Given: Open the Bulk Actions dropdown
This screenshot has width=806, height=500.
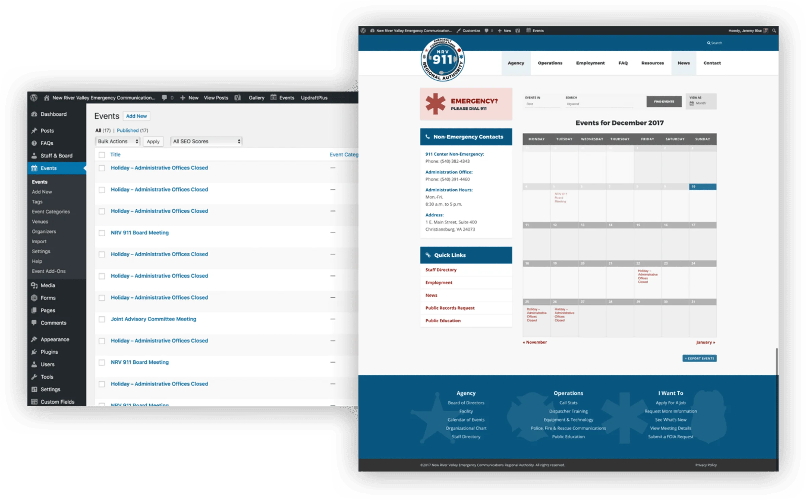Looking at the screenshot, I should 118,141.
